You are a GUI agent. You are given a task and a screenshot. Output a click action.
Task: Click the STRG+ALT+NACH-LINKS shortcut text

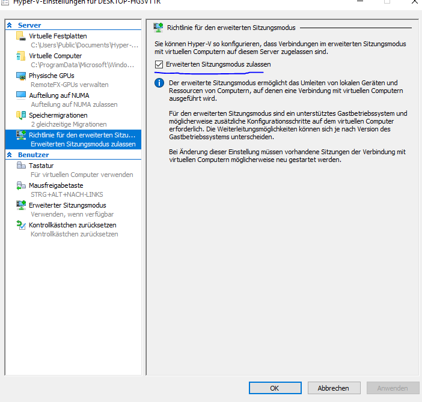pyautogui.click(x=67, y=194)
